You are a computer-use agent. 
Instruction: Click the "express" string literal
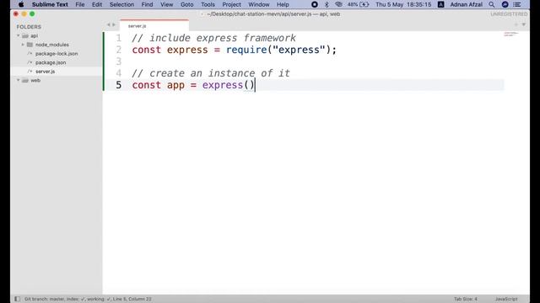coord(299,50)
